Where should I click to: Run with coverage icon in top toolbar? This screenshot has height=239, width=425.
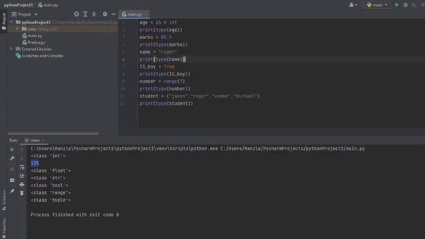click(414, 5)
